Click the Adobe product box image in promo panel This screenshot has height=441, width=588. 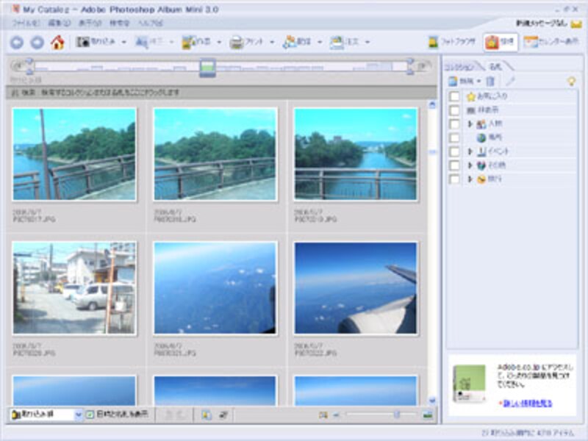tap(469, 383)
